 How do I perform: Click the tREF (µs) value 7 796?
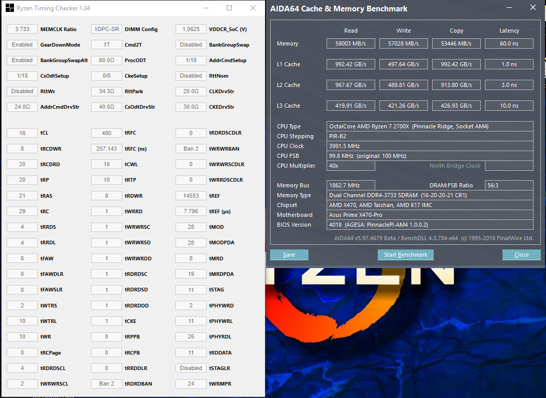click(191, 211)
